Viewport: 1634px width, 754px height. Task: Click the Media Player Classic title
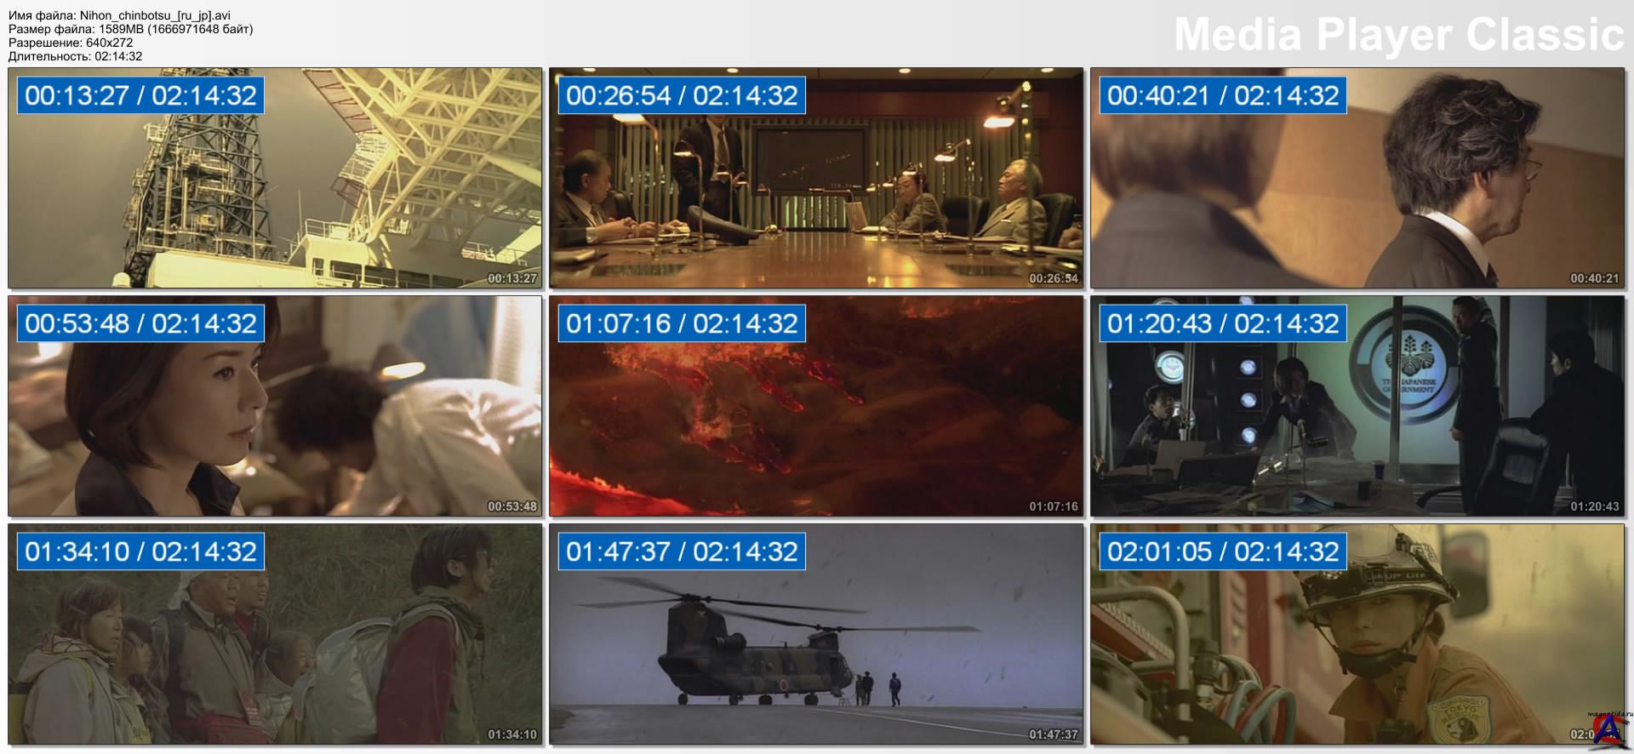pos(1399,35)
